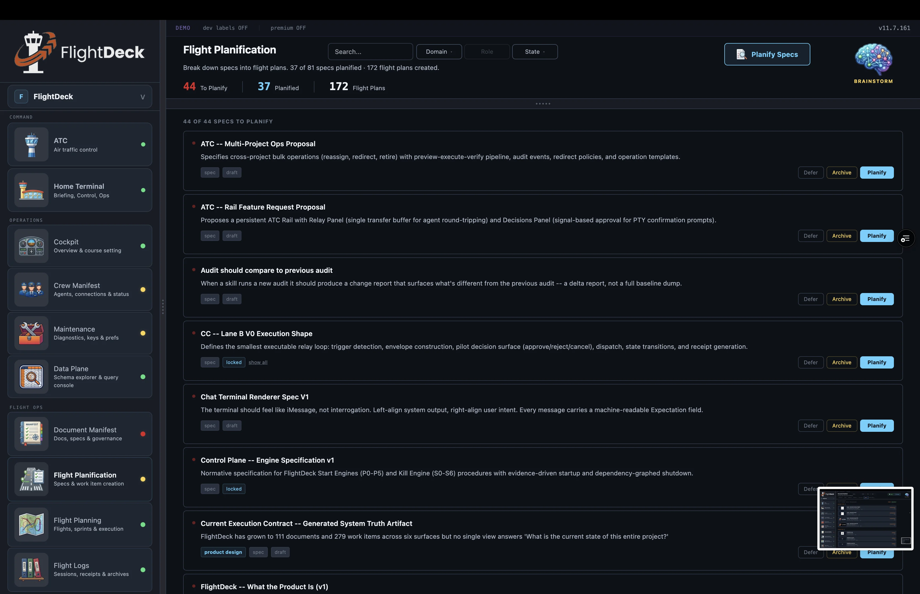Image resolution: width=920 pixels, height=594 pixels.
Task: Click the floating list button beside Planify
Action: pos(905,239)
